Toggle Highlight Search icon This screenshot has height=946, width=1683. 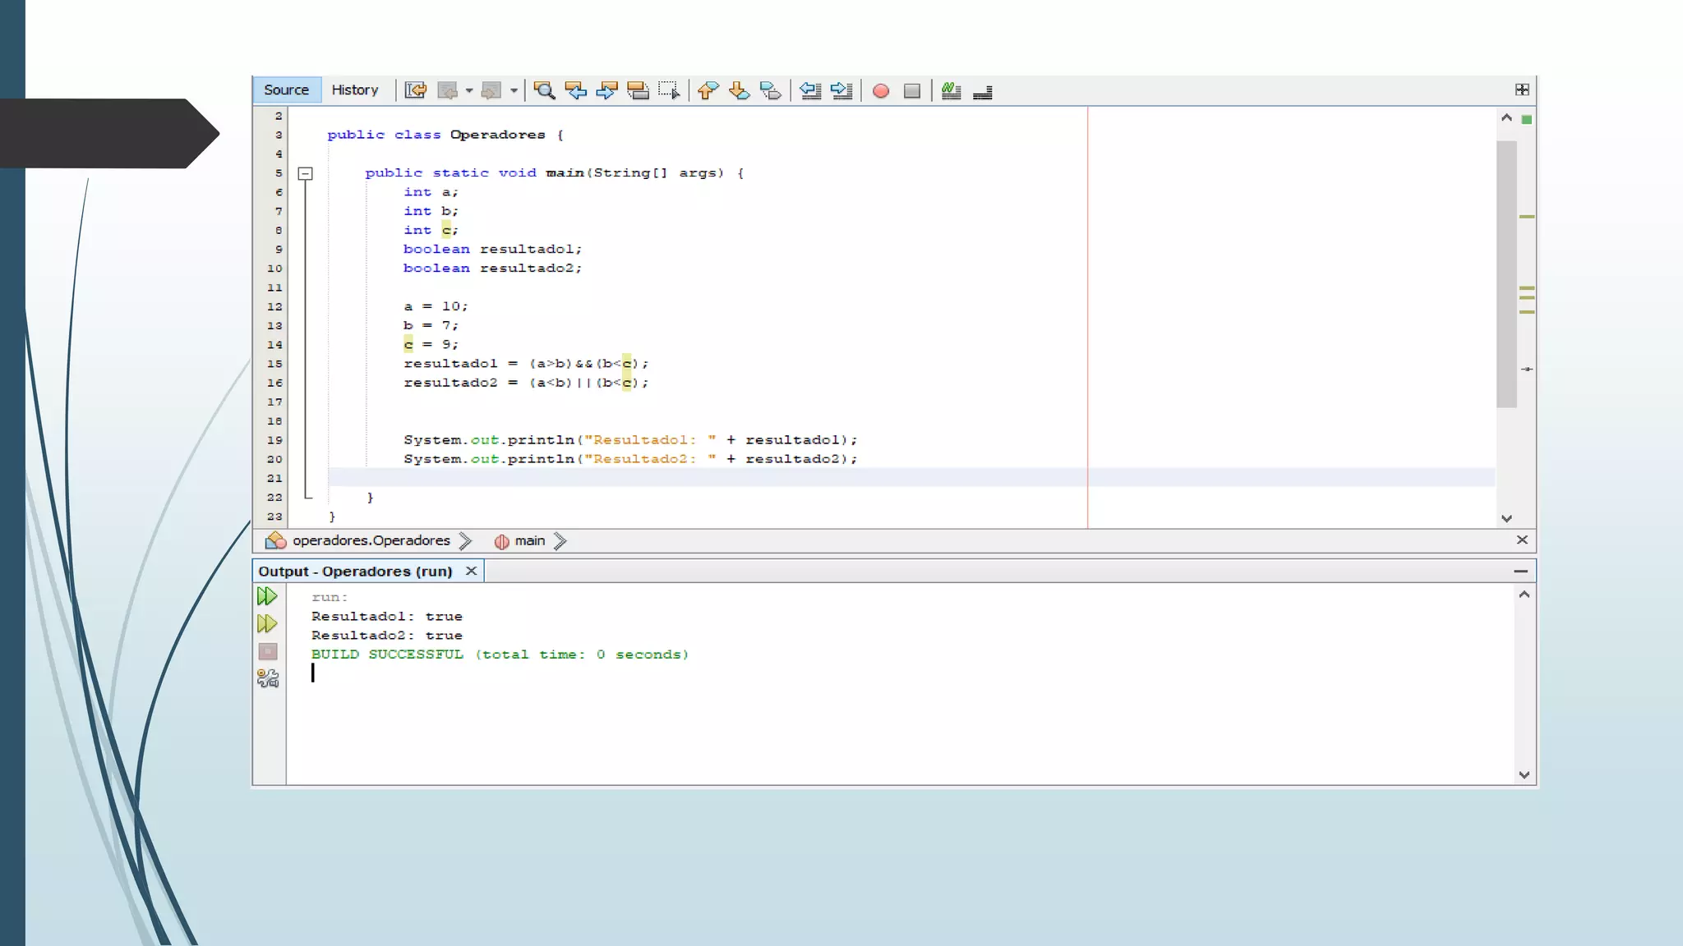pos(638,90)
